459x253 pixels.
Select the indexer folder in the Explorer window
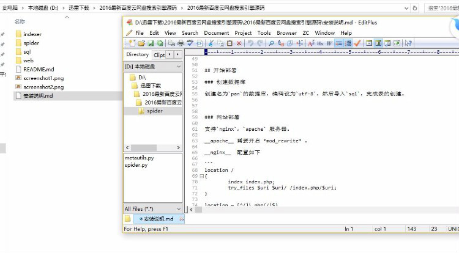[32, 34]
